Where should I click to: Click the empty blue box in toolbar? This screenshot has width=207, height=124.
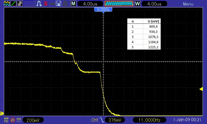click(x=29, y=4)
